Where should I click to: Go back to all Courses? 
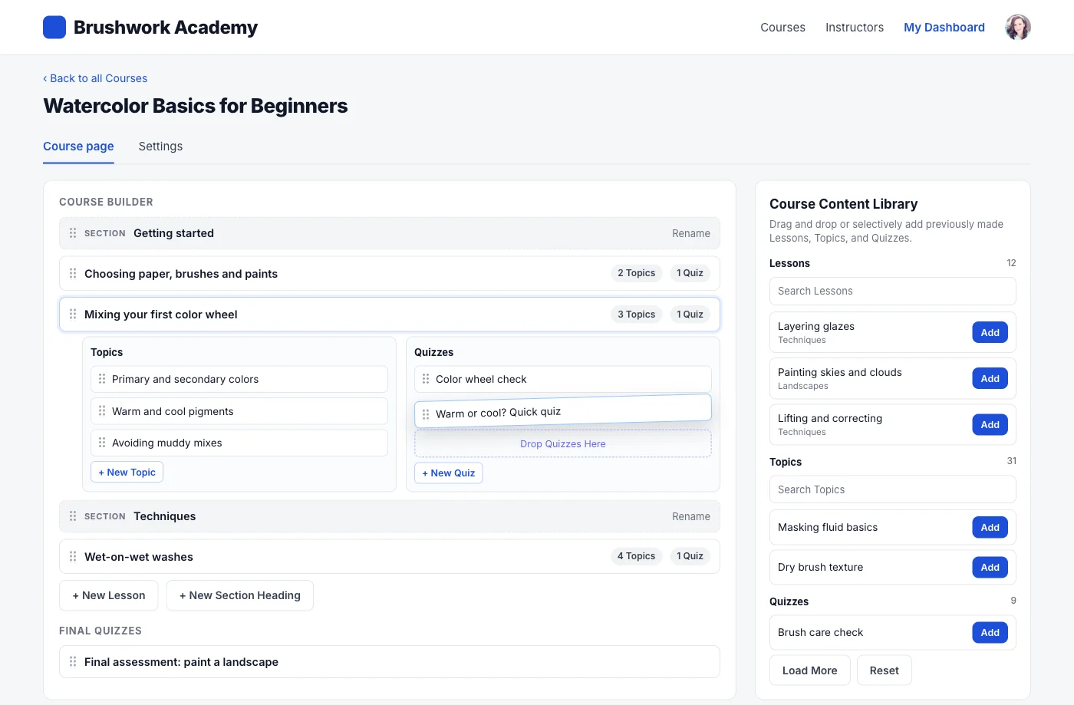point(95,78)
